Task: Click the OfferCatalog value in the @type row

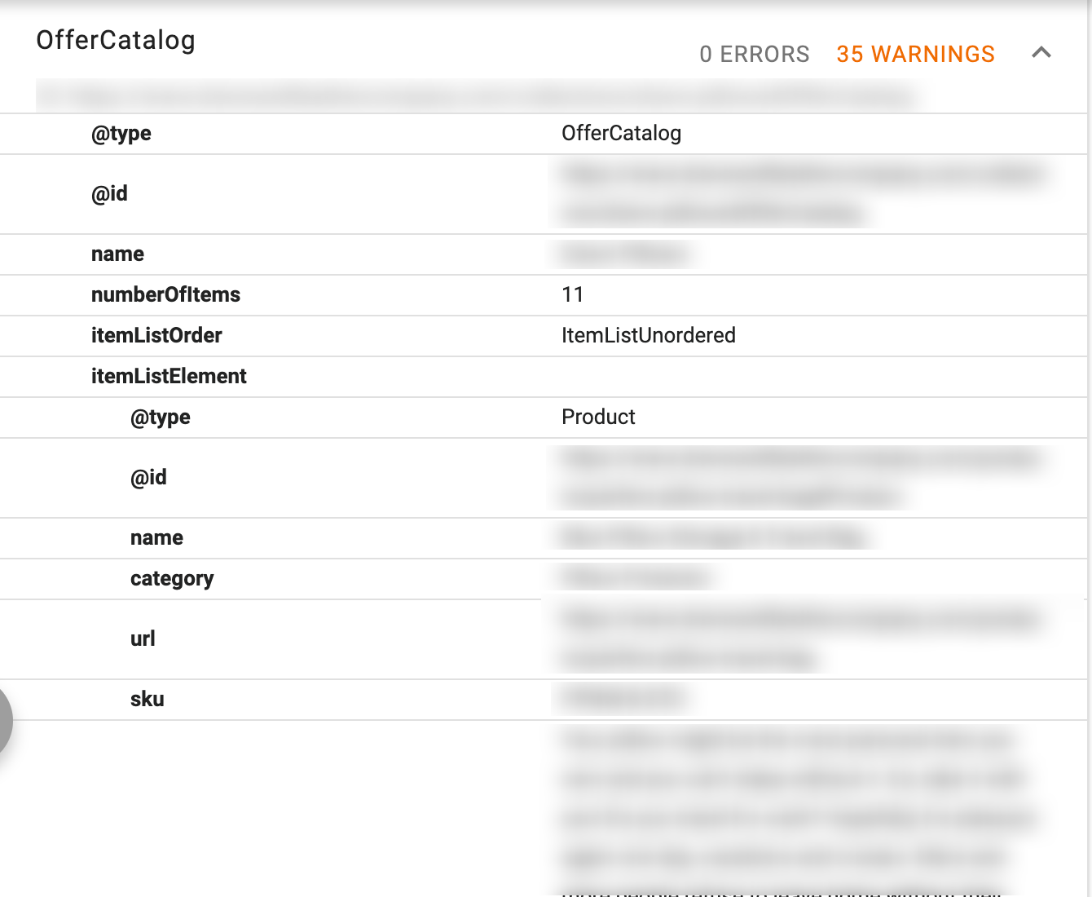Action: coord(621,133)
